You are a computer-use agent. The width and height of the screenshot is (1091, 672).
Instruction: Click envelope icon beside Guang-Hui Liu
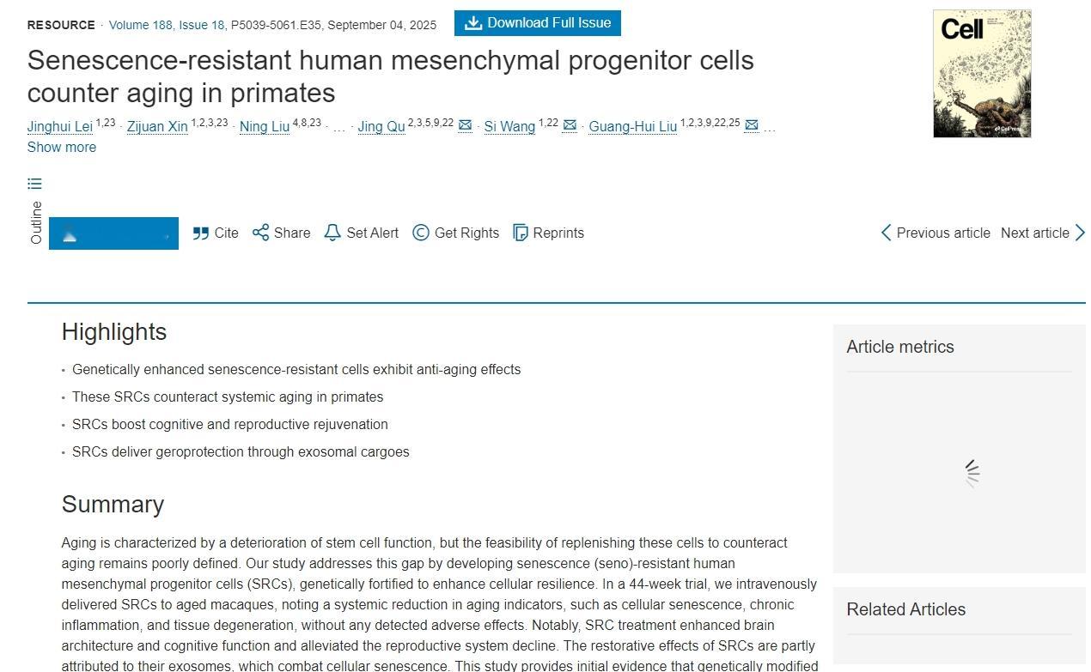pos(752,125)
